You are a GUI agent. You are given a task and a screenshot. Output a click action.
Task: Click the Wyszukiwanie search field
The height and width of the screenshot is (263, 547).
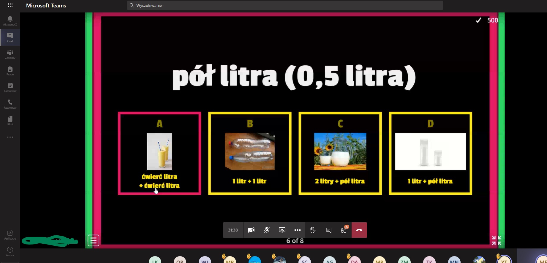point(285,5)
